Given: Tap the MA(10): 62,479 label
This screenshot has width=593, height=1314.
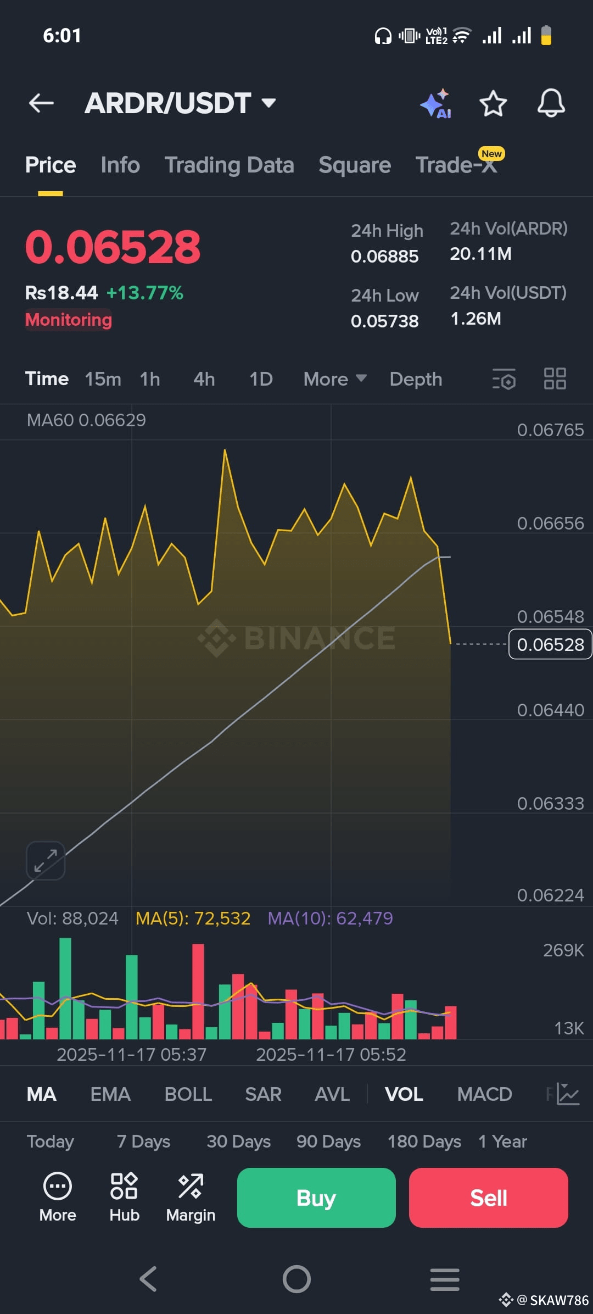Looking at the screenshot, I should pyautogui.click(x=330, y=918).
